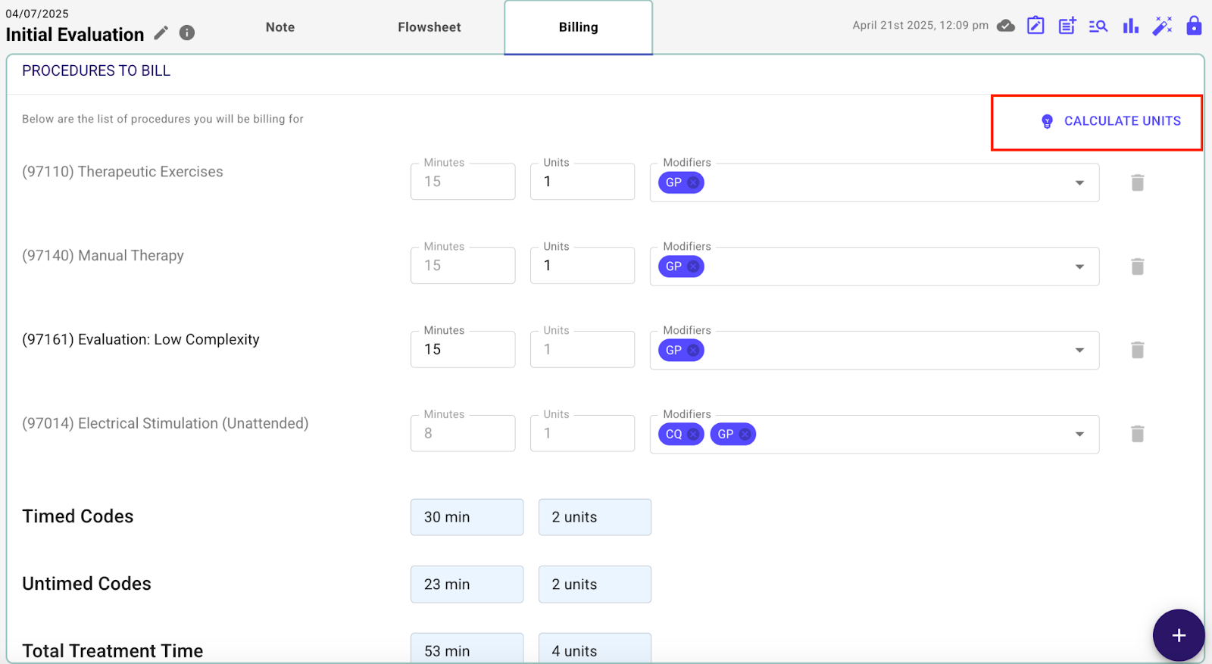Open the edit note clipboard icon
The height and width of the screenshot is (664, 1212).
click(1036, 26)
